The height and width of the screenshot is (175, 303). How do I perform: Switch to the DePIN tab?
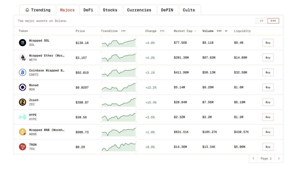(x=167, y=10)
